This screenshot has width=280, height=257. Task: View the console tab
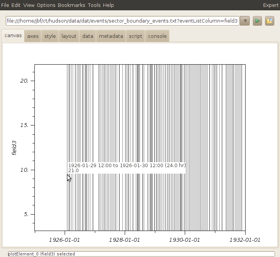pyautogui.click(x=157, y=36)
